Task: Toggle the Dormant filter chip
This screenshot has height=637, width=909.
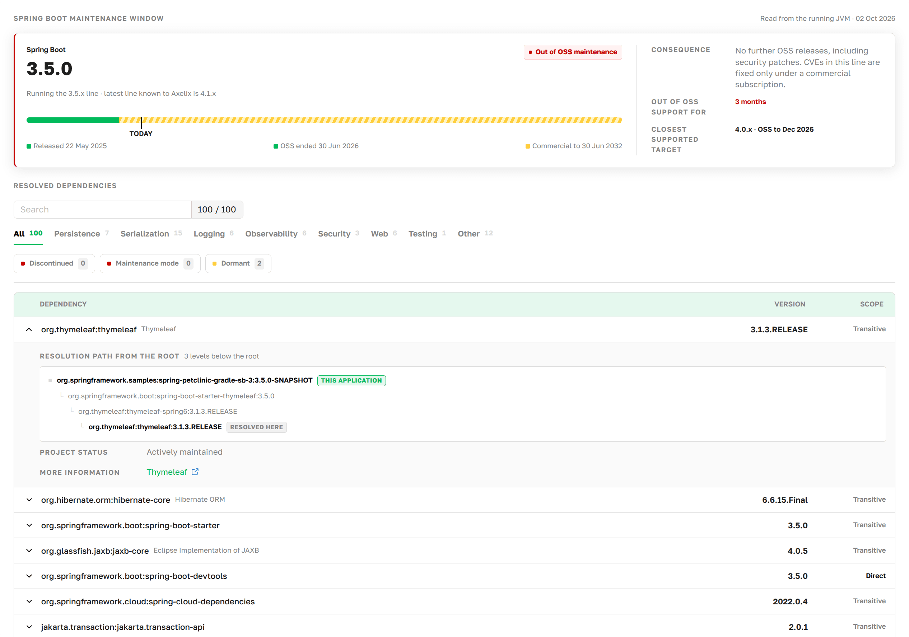Action: [238, 263]
